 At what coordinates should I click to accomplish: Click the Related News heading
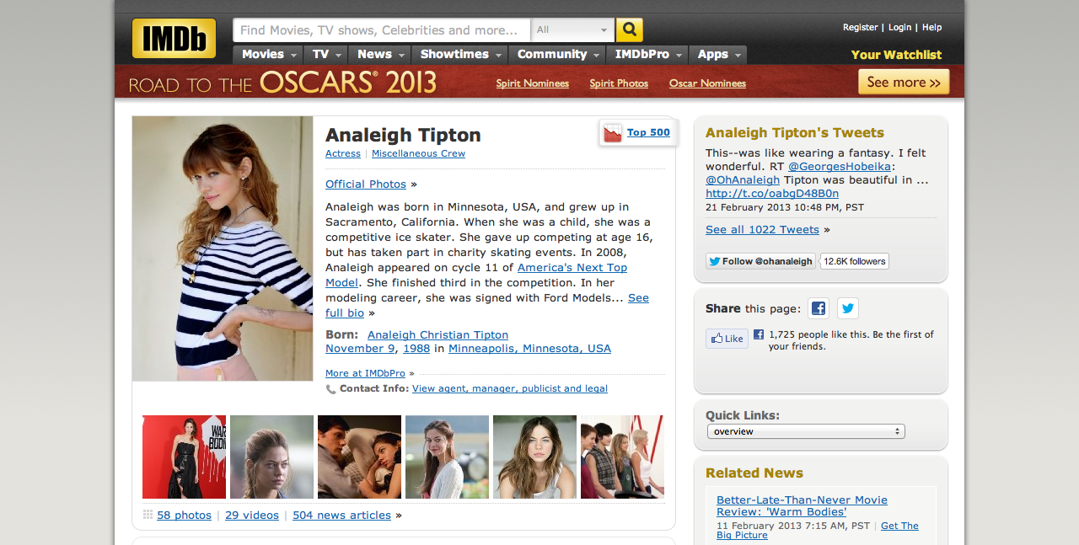pos(754,473)
